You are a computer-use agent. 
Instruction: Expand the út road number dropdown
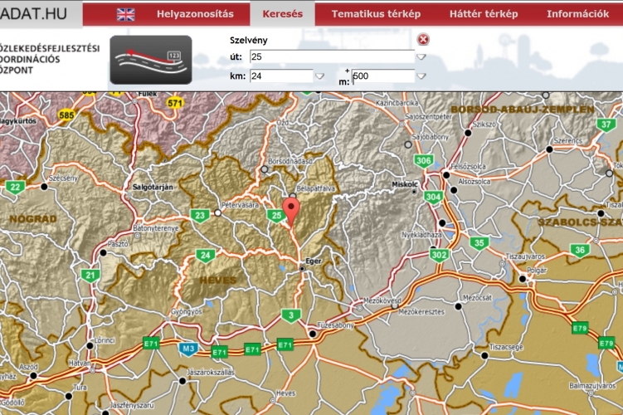[x=421, y=57]
